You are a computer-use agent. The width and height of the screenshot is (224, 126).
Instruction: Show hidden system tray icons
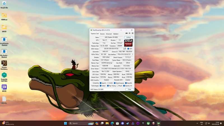(x=197, y=123)
